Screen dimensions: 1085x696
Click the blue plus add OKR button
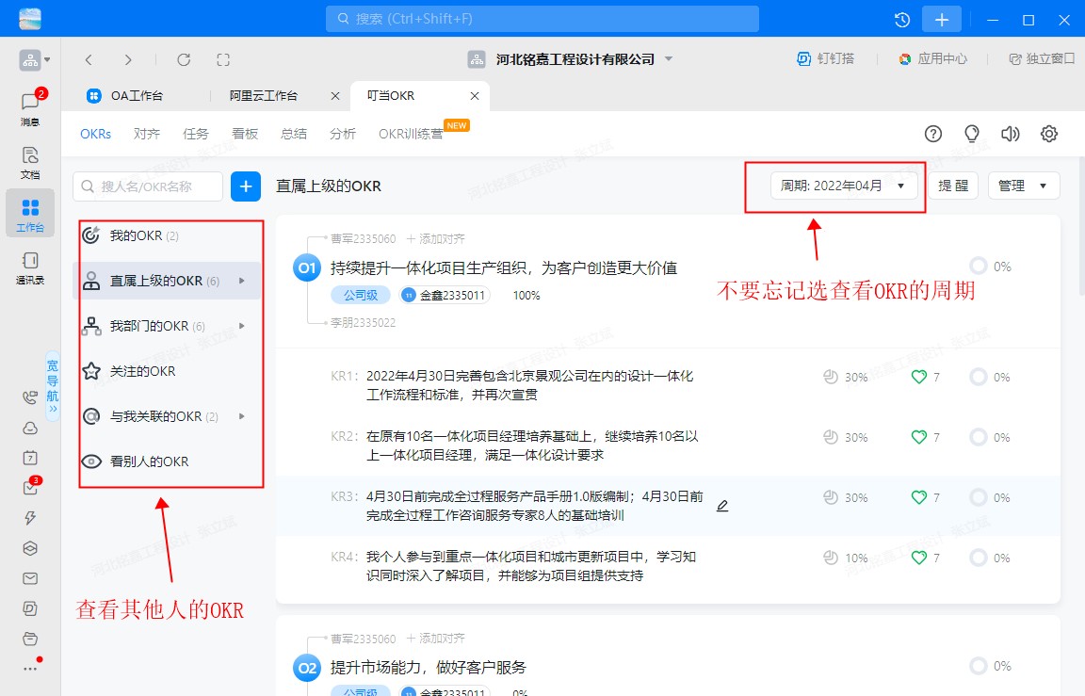[x=246, y=186]
